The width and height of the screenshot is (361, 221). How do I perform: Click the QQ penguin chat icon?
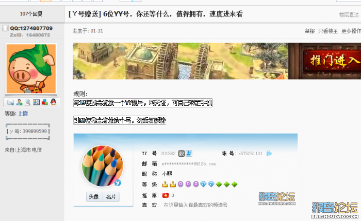coord(53,102)
